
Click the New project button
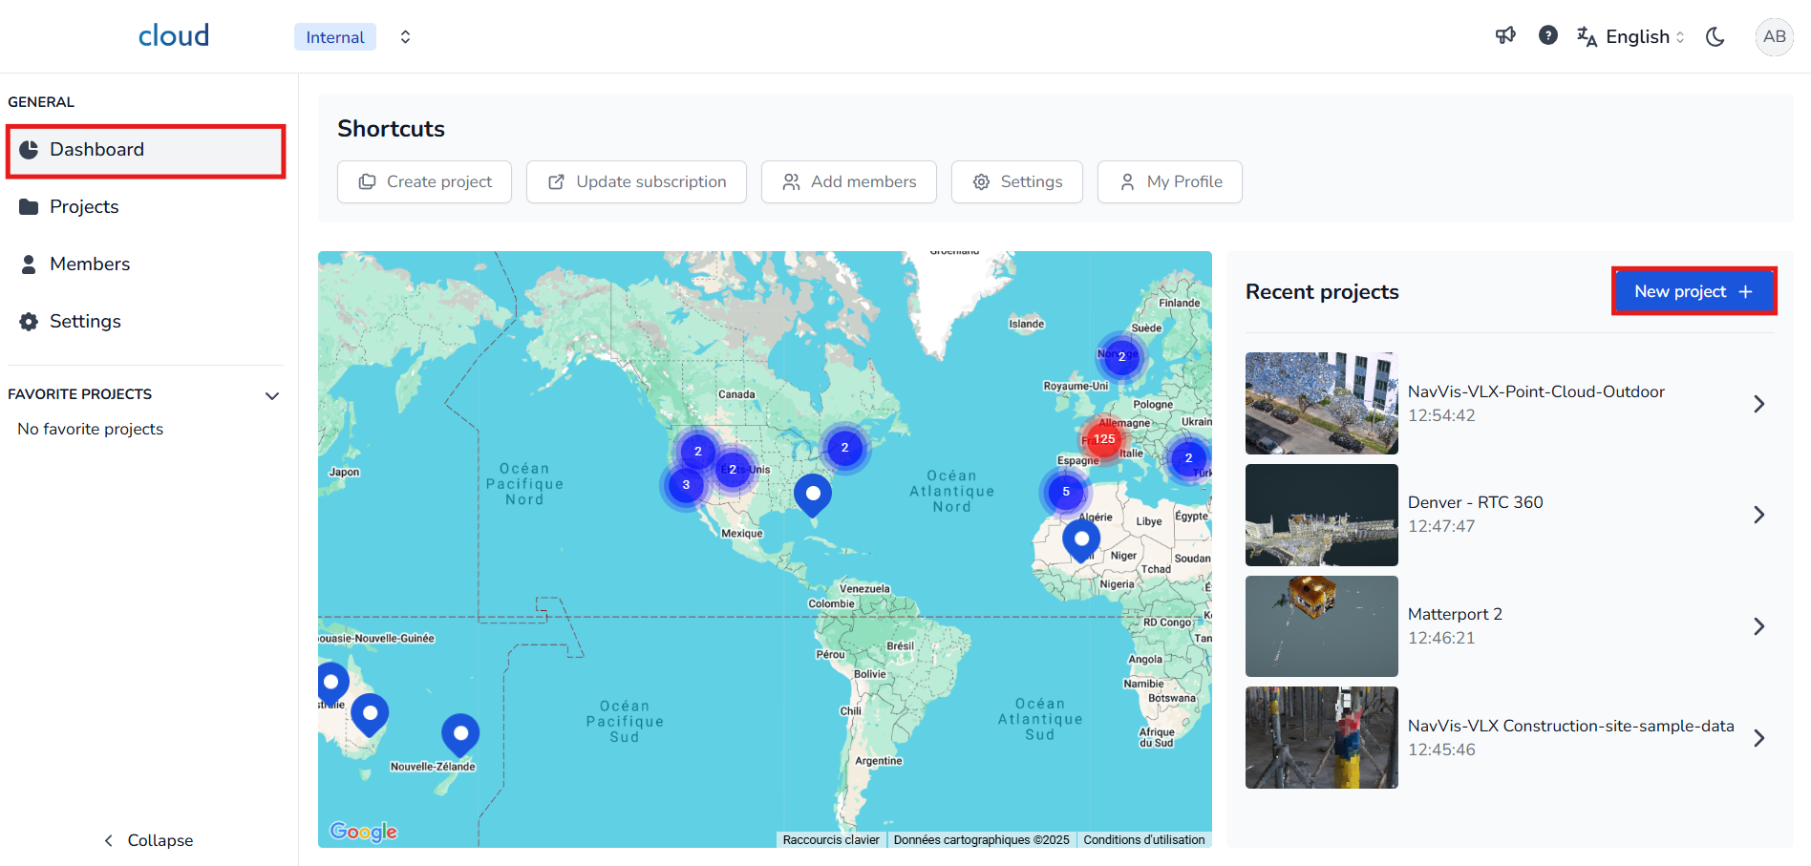coord(1693,292)
